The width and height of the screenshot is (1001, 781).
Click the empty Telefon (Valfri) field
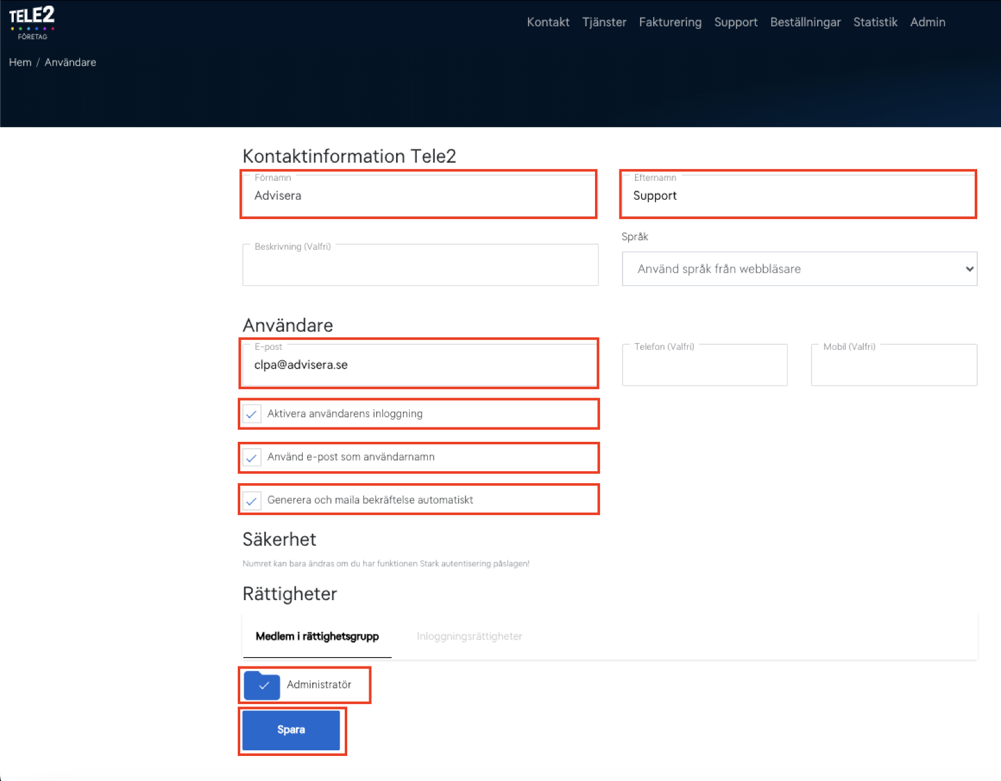coord(704,365)
